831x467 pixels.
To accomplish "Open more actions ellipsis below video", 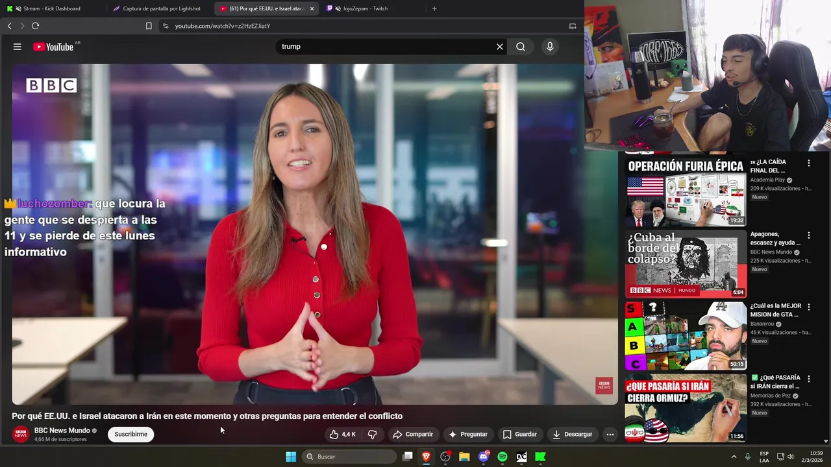I will (x=610, y=435).
